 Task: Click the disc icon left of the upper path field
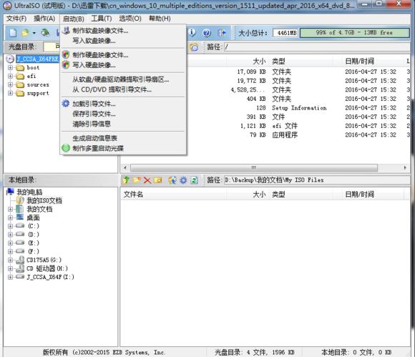[x=194, y=47]
